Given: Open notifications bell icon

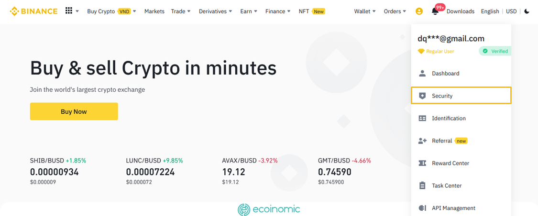Looking at the screenshot, I should point(435,11).
